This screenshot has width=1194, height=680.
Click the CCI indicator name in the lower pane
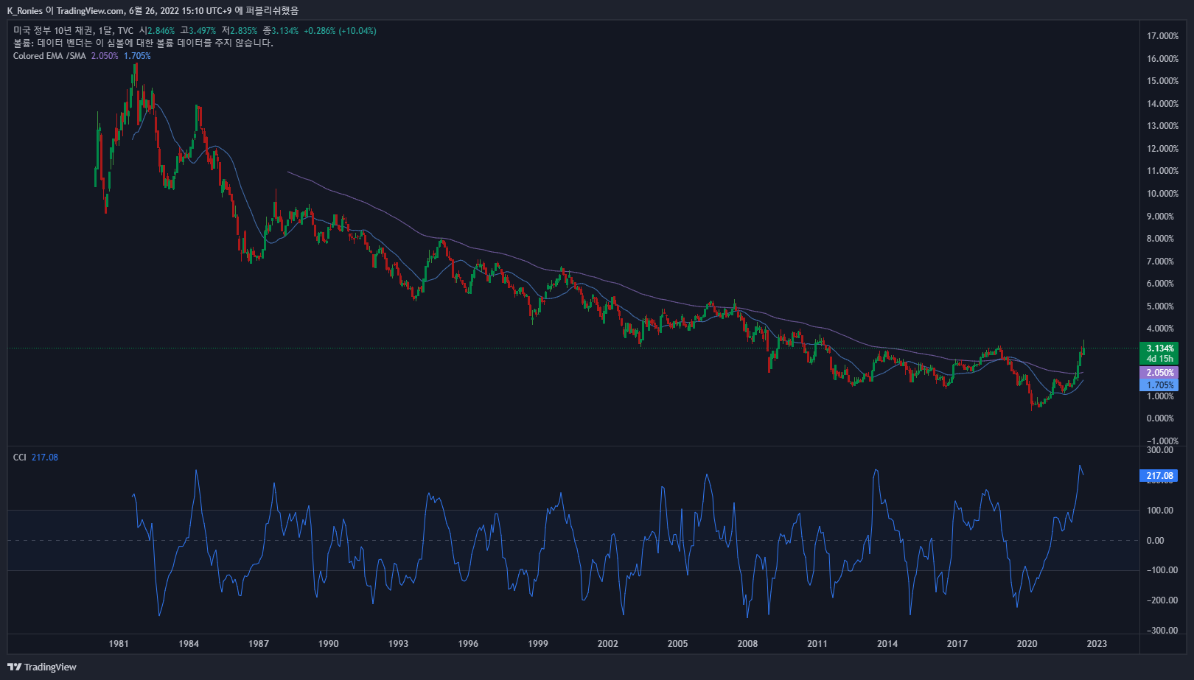pos(19,458)
